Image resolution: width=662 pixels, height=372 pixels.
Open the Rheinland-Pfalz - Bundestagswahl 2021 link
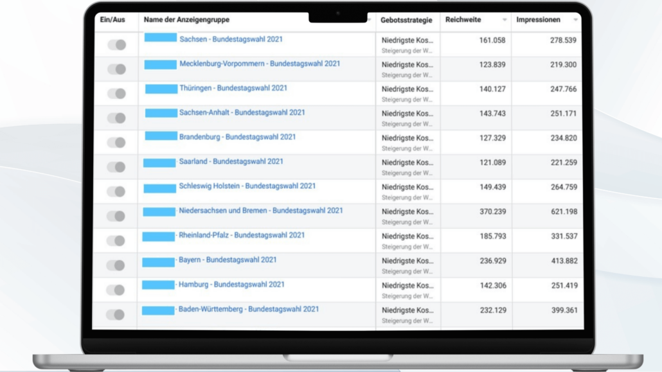(x=242, y=235)
